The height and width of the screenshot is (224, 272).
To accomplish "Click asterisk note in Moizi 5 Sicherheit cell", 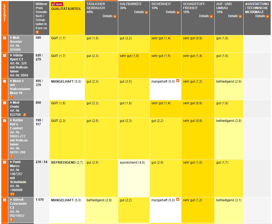I will click(178, 81).
